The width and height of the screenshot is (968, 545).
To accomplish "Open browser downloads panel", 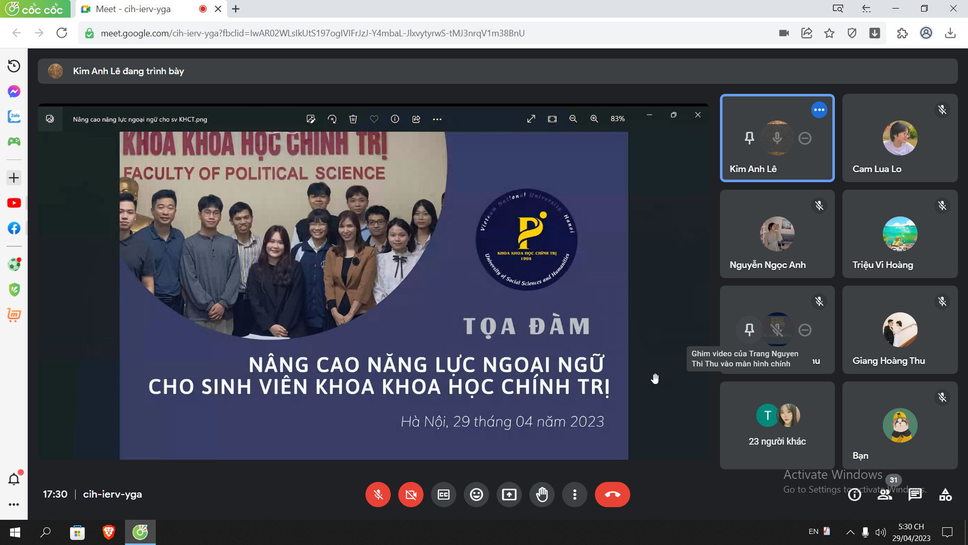I will coord(950,33).
